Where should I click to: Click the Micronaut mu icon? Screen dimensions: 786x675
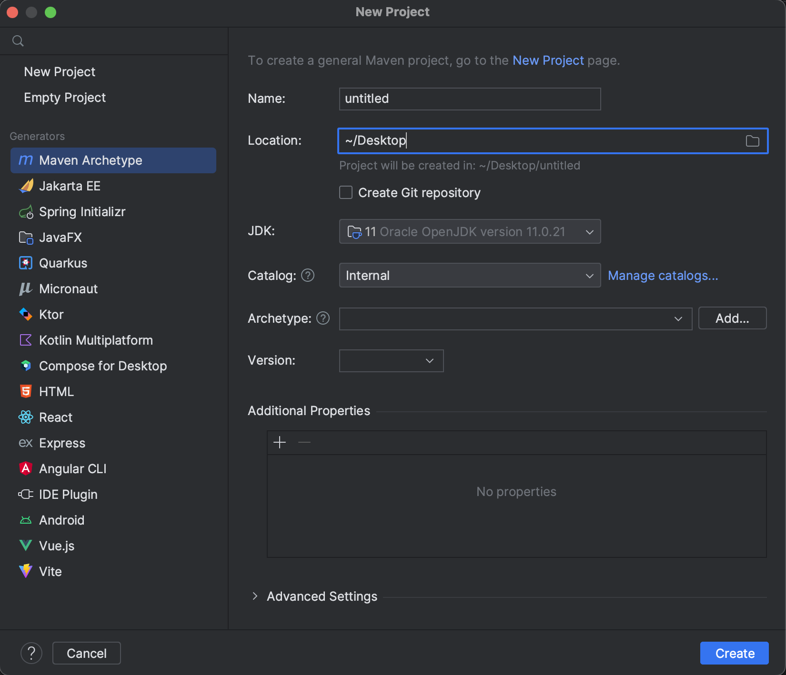tap(26, 289)
